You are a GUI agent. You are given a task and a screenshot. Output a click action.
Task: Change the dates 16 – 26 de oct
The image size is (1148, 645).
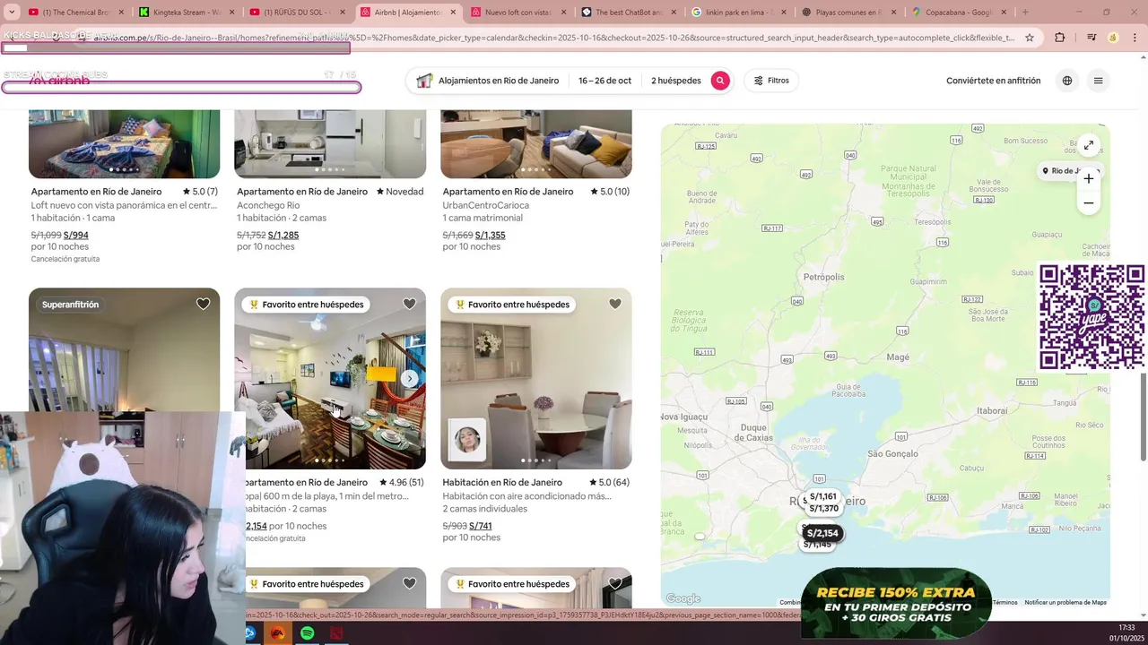coord(604,81)
